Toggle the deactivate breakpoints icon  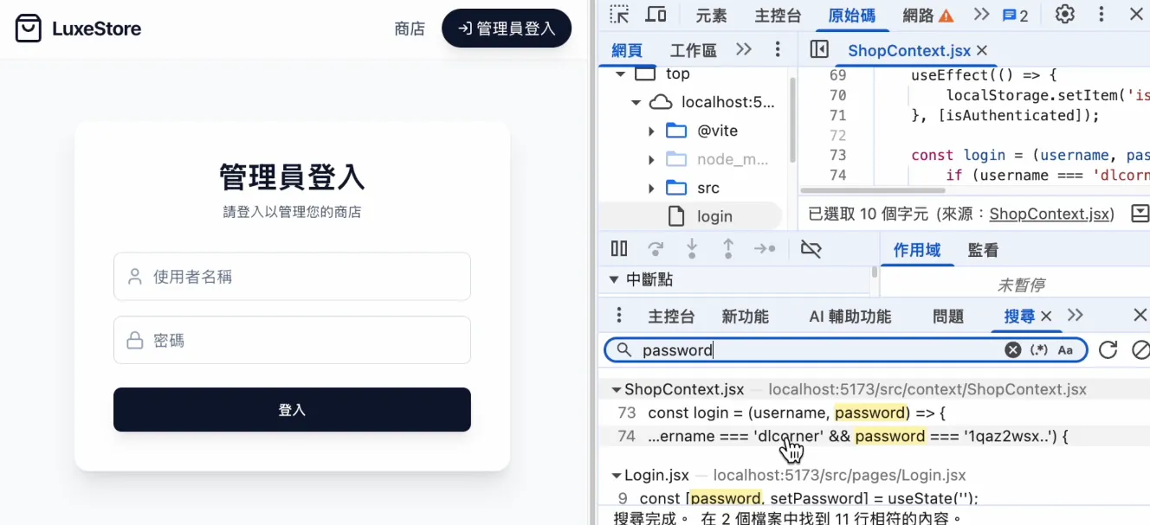811,249
